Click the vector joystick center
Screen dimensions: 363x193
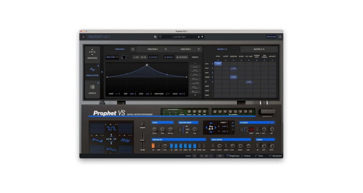111,139
